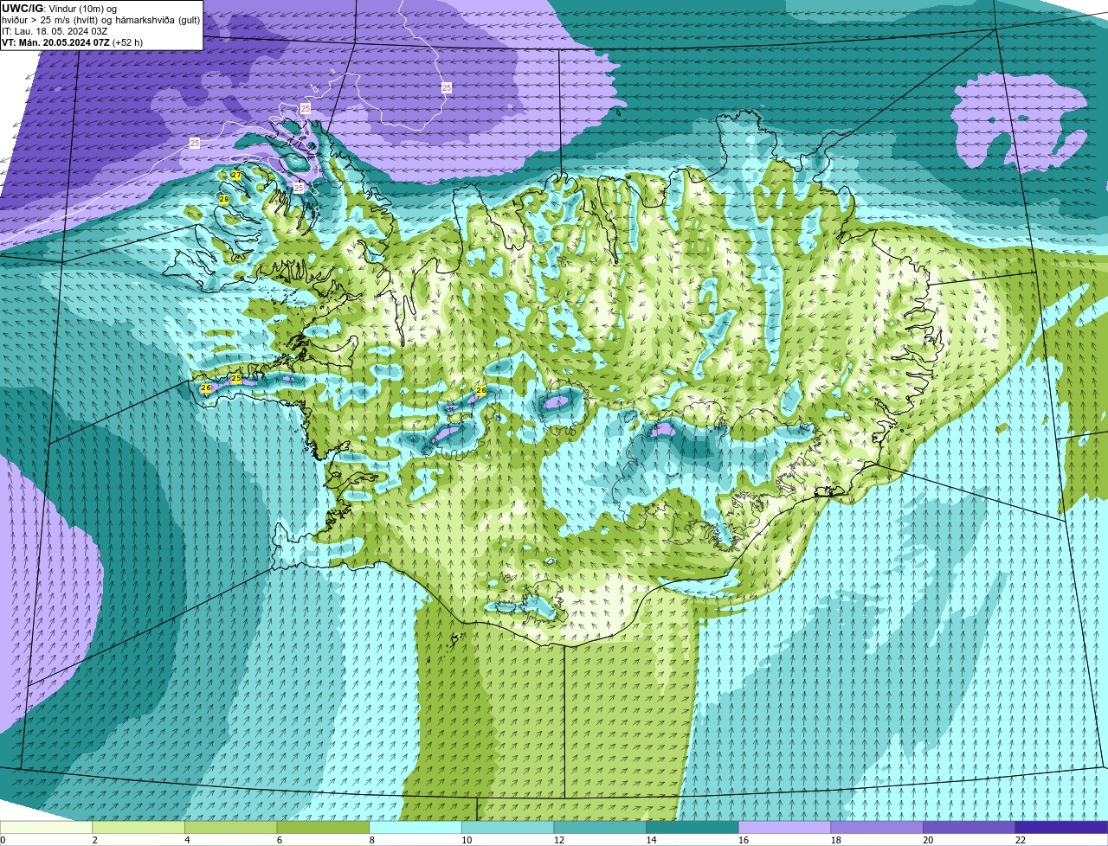Screen dimensions: 1108x846
Task: Click the yellow 28 max gust label
Action: tap(223, 199)
